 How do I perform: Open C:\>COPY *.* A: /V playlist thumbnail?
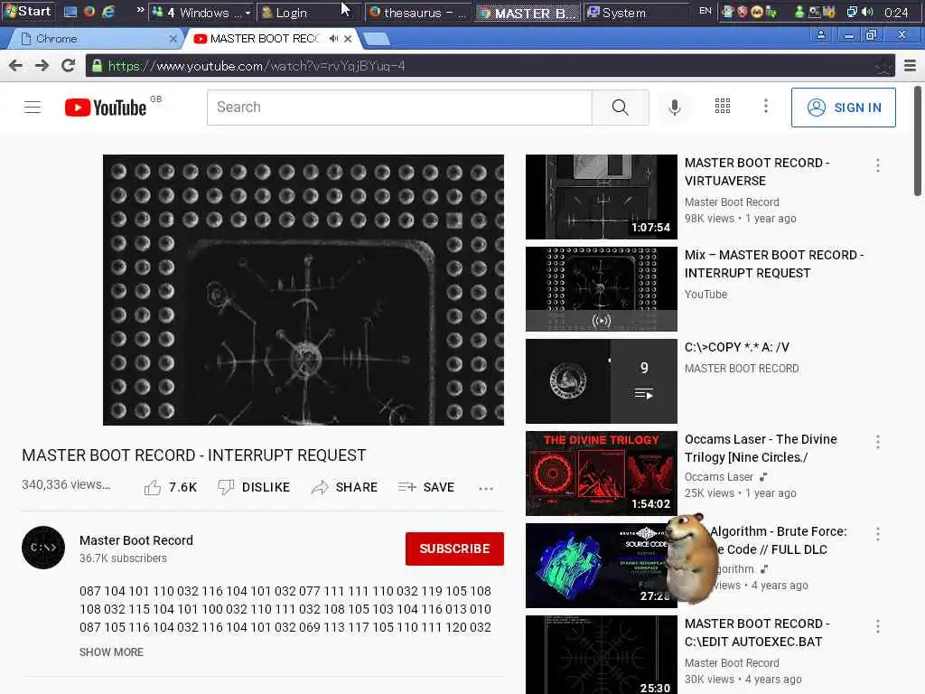[601, 381]
